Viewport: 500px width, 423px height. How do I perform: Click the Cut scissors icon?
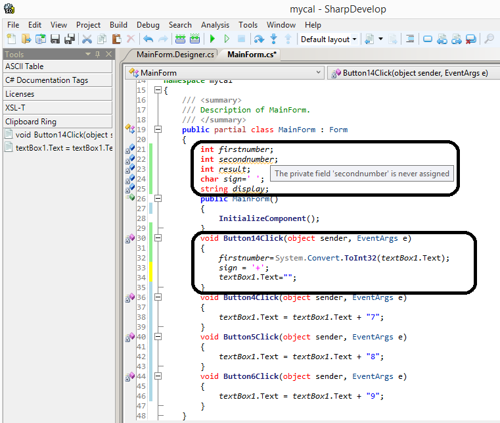pyautogui.click(x=87, y=39)
